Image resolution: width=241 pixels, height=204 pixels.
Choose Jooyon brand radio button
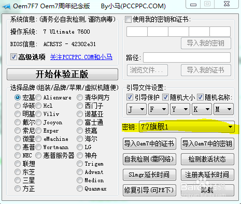(x=38, y=122)
